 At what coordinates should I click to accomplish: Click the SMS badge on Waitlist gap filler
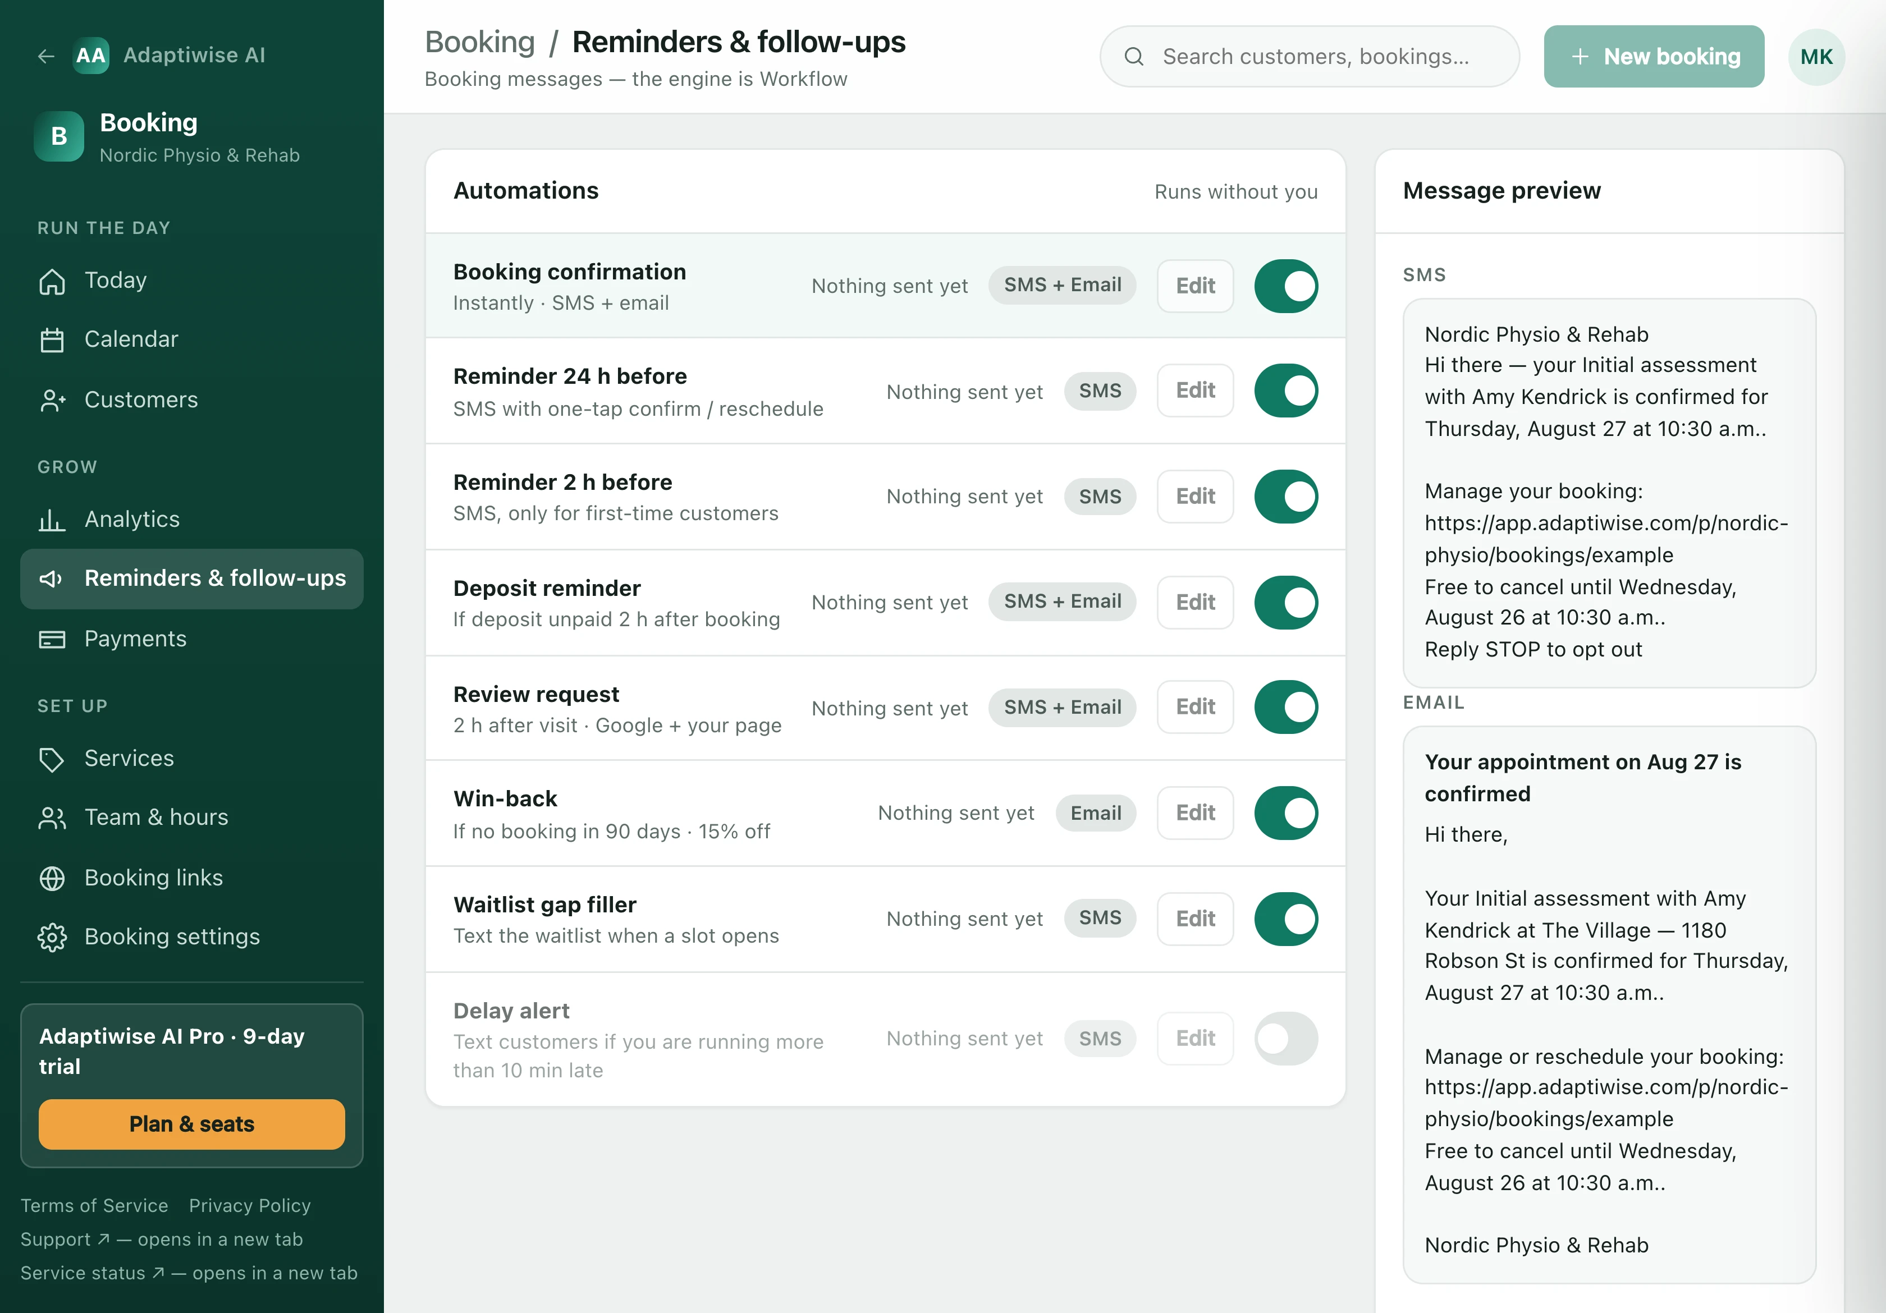click(x=1100, y=917)
